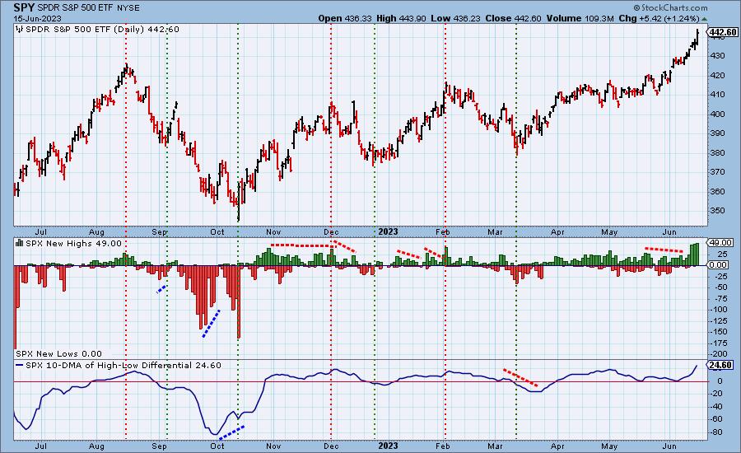Click the High 443.90 value
The width and height of the screenshot is (741, 453).
click(x=401, y=18)
